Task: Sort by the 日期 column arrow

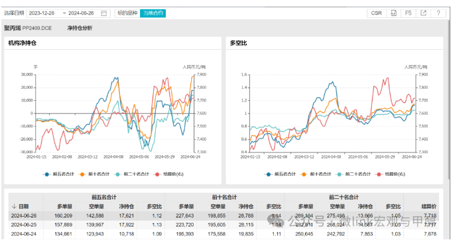Action: [x=14, y=206]
